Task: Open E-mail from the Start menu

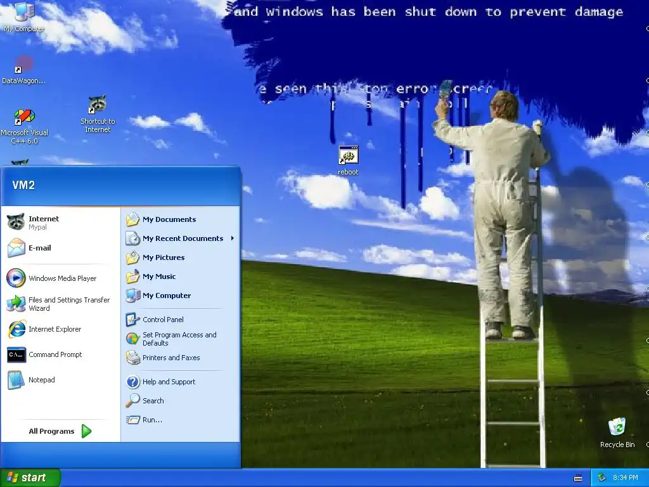Action: [x=60, y=248]
